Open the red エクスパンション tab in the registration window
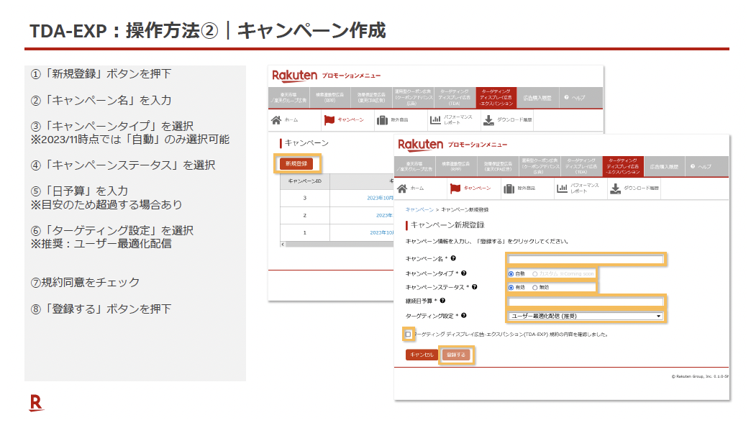 [x=623, y=167]
